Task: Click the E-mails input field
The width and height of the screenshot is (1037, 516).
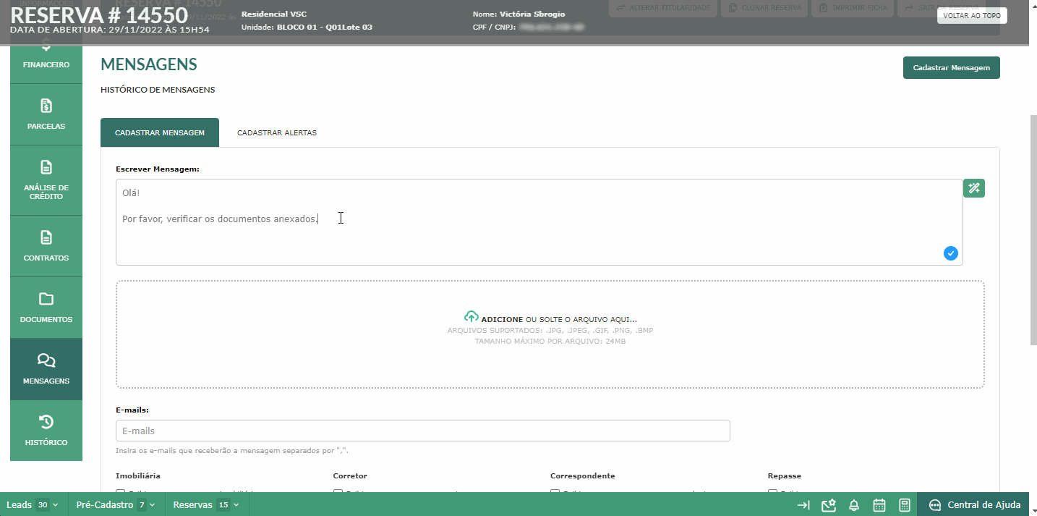Action: tap(423, 431)
